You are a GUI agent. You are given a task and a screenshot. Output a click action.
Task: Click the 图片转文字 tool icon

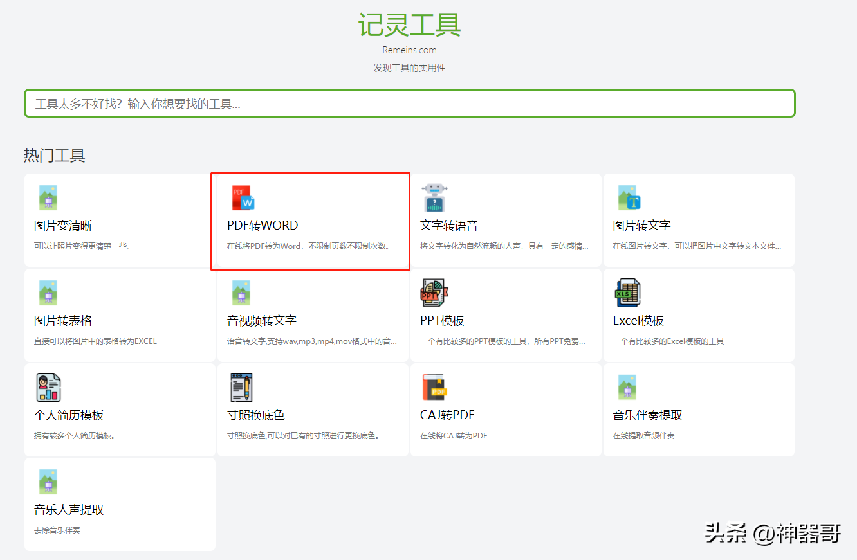point(627,197)
